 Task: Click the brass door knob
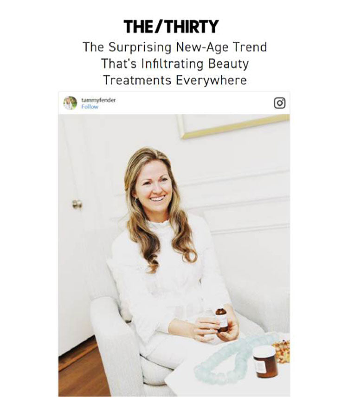click(77, 204)
